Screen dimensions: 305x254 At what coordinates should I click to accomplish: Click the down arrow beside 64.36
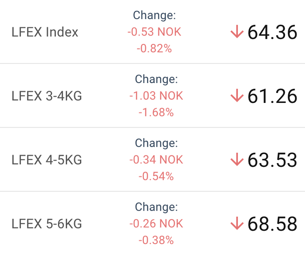pos(237,32)
